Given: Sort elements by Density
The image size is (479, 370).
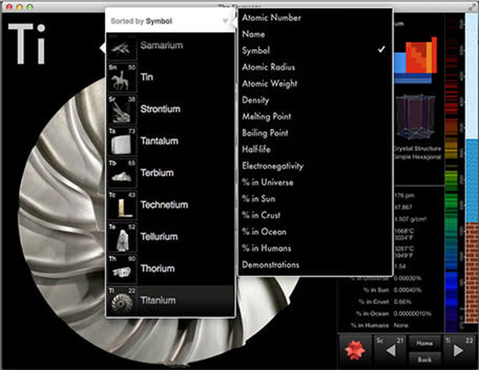Looking at the screenshot, I should click(x=255, y=100).
